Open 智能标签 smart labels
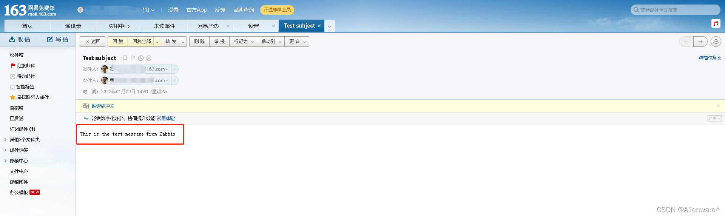The image size is (725, 216). point(22,87)
